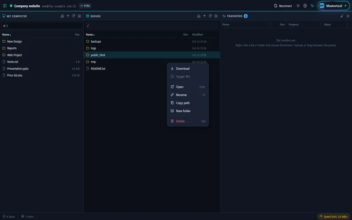Open the Mastertool link

(334, 6)
